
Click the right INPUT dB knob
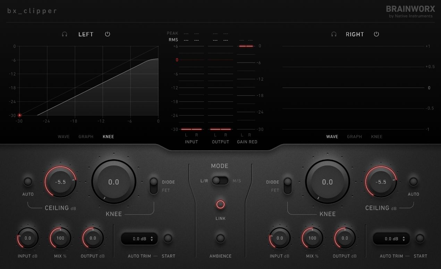click(x=280, y=238)
